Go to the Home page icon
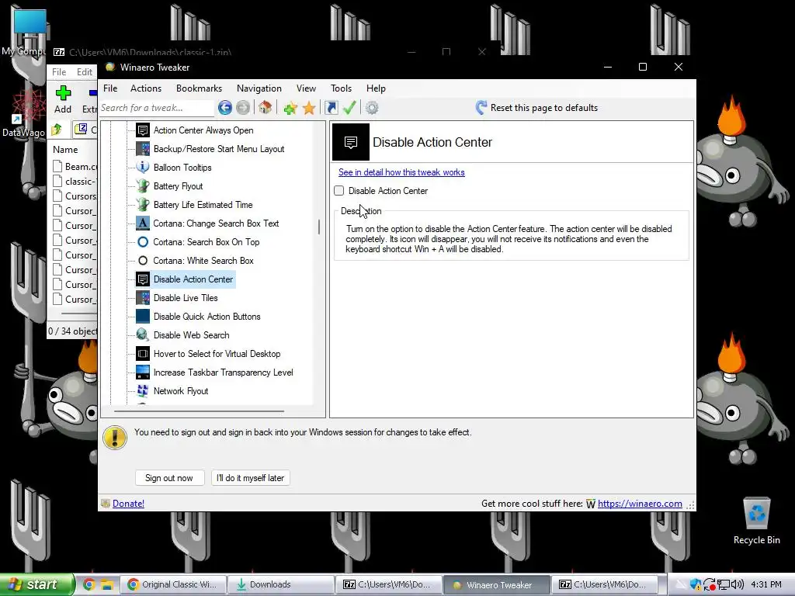 [266, 107]
